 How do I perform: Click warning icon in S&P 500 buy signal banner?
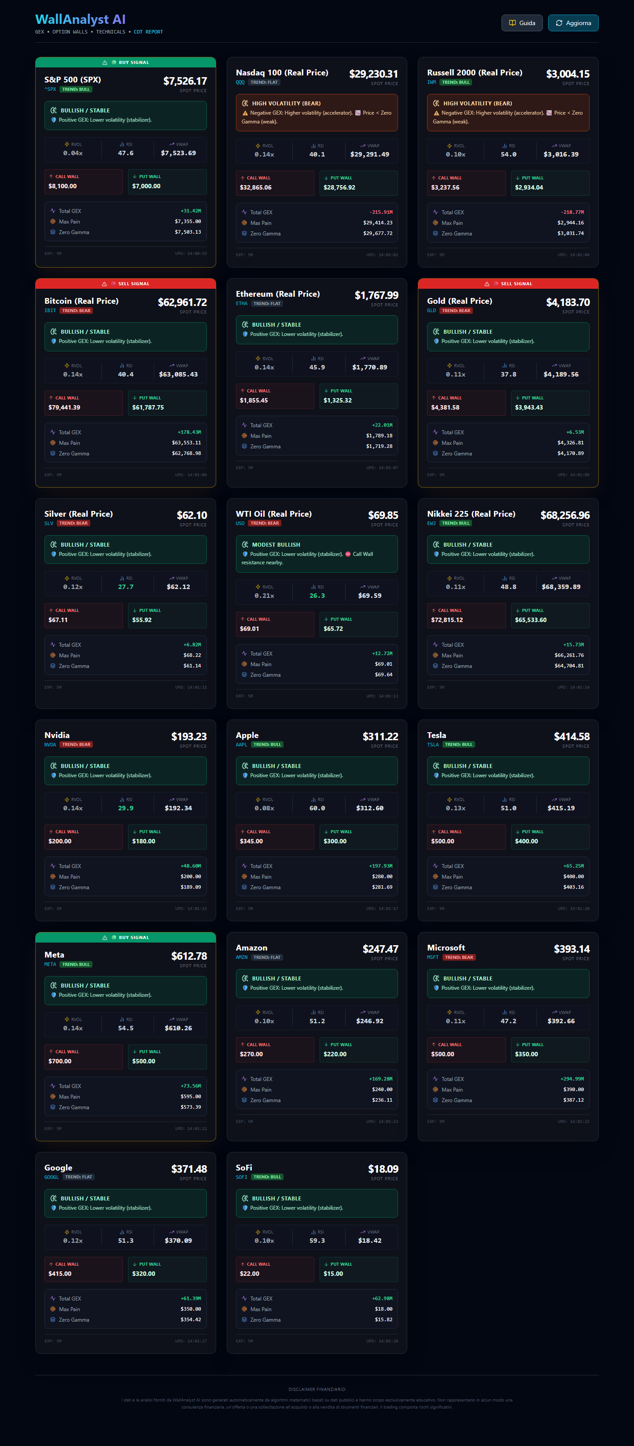point(105,62)
